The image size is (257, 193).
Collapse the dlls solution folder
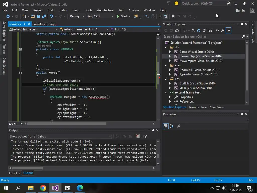(x=166, y=47)
